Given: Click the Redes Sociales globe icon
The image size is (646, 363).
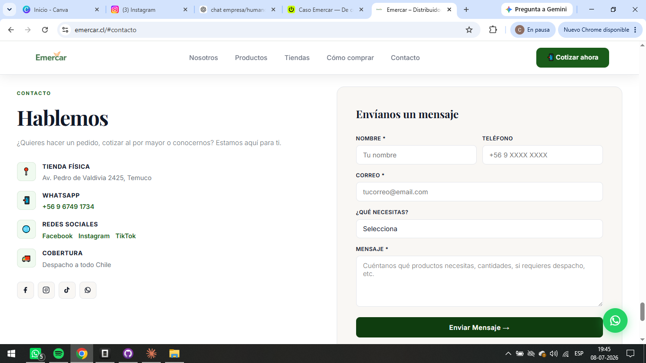Looking at the screenshot, I should pyautogui.click(x=26, y=229).
